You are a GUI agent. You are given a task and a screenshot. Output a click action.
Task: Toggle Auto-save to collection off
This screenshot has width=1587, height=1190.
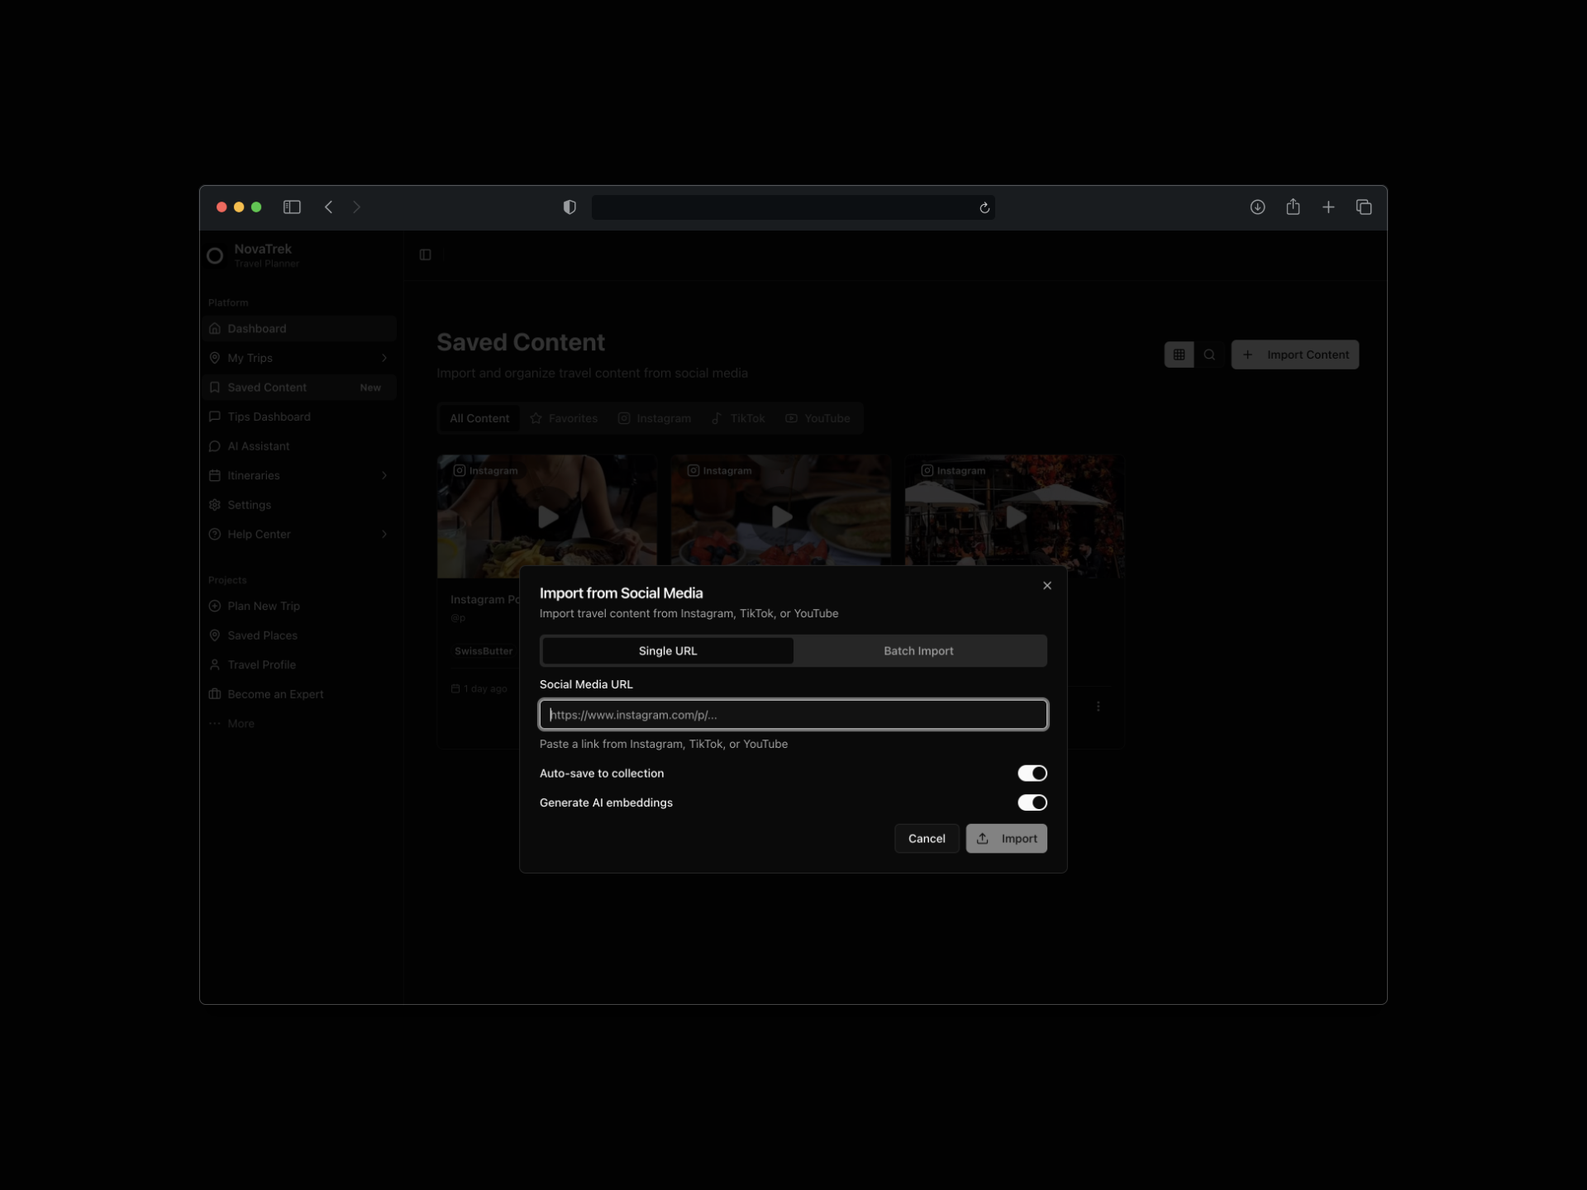coord(1032,773)
